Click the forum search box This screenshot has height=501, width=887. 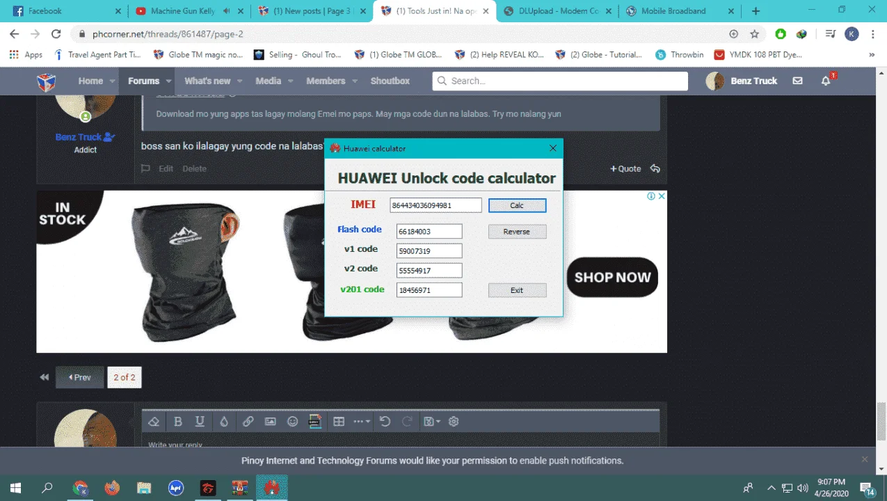tap(560, 81)
